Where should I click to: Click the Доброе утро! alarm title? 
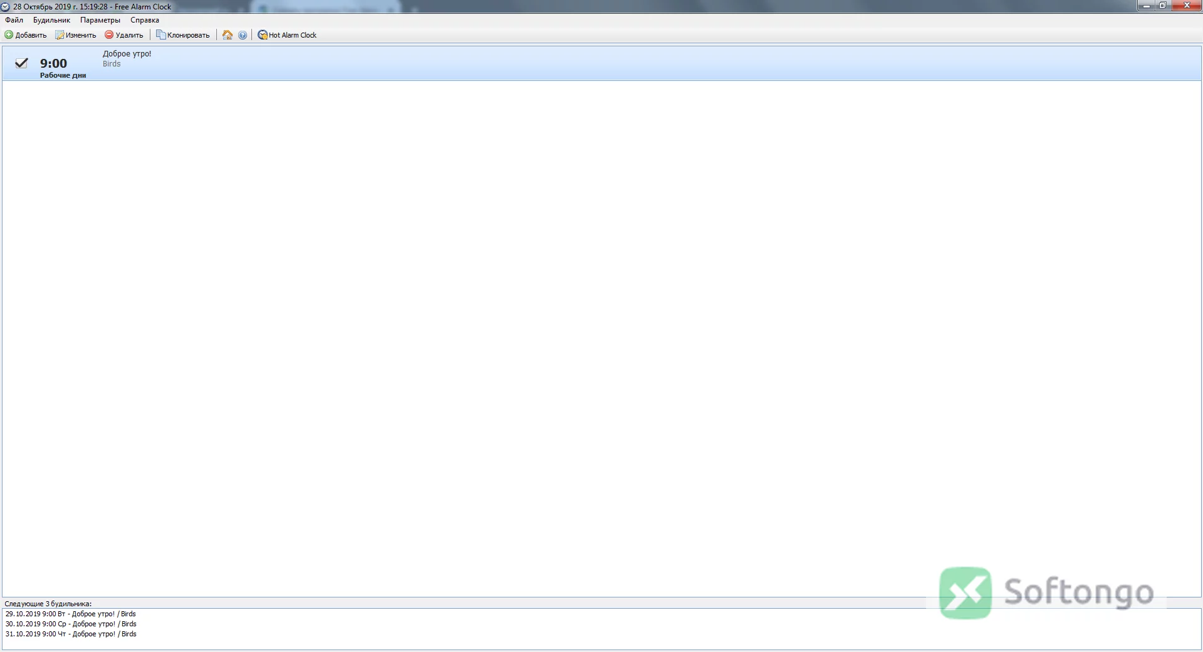click(x=127, y=54)
